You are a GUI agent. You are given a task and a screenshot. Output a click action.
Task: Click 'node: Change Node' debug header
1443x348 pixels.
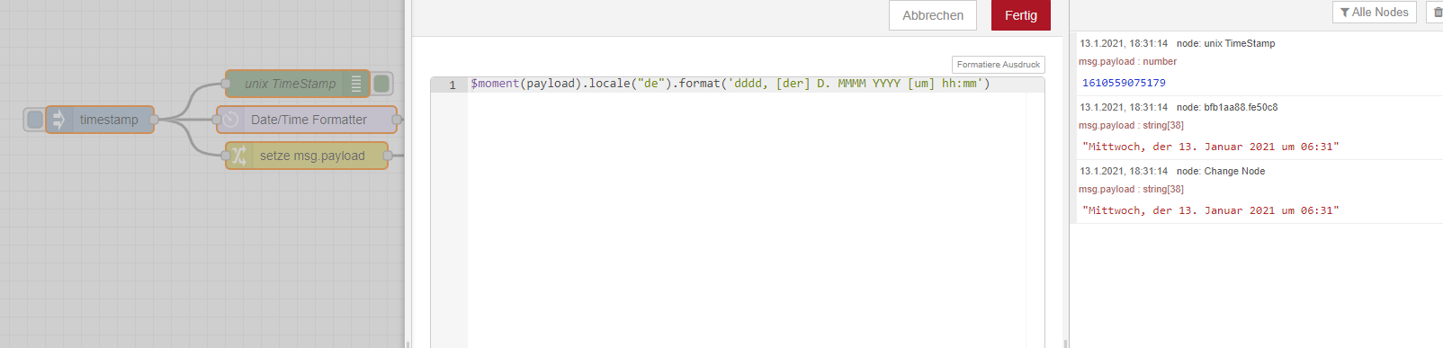pyautogui.click(x=1221, y=171)
